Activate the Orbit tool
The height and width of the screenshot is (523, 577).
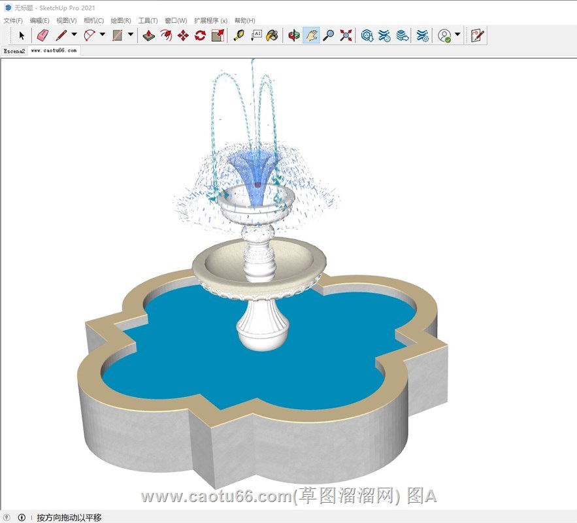[294, 35]
